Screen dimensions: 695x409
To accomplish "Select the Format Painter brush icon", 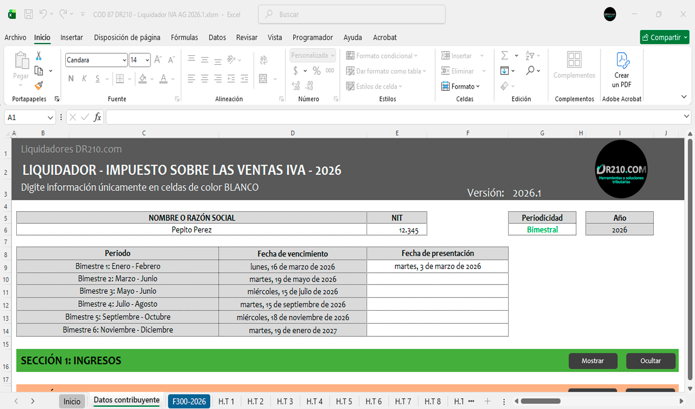I will 39,85.
